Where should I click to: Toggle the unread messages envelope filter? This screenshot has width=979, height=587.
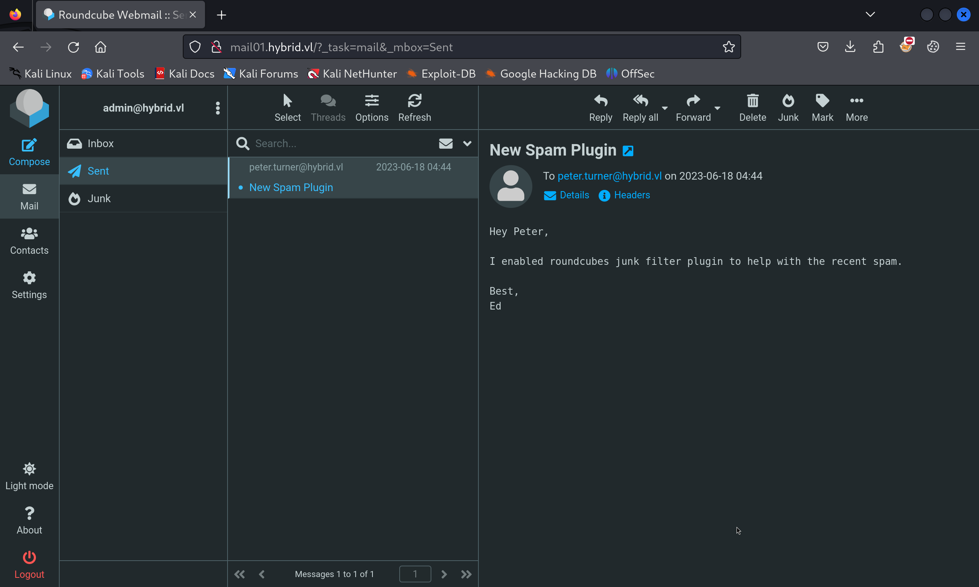(x=446, y=143)
